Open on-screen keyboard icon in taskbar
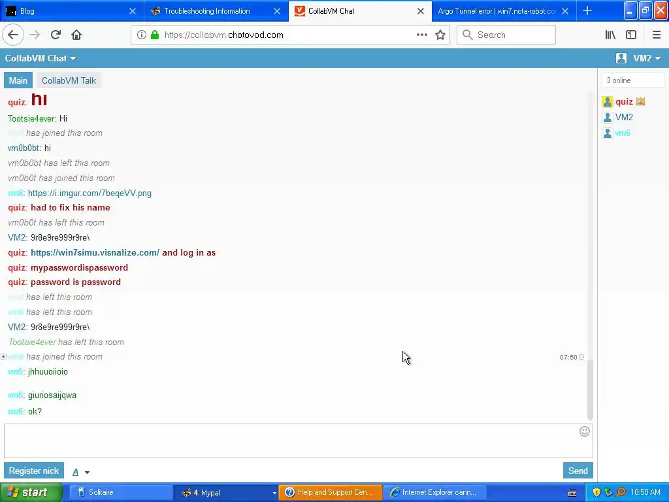 coord(572,493)
